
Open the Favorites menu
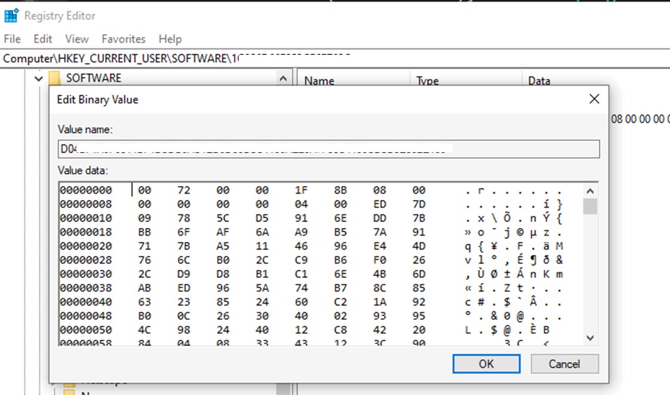(x=124, y=39)
